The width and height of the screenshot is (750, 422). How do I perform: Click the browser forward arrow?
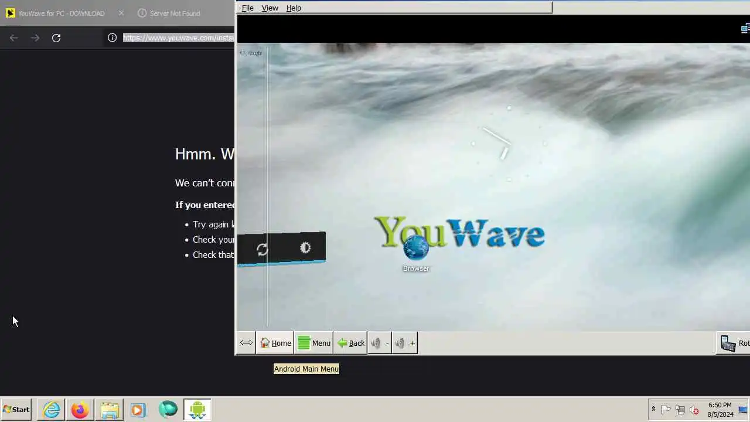point(35,38)
